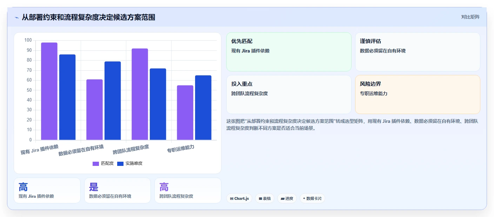Screen dimensions: 494x217
Task: Click the blue bar for 跨团队流程复杂度
Action: (x=158, y=104)
